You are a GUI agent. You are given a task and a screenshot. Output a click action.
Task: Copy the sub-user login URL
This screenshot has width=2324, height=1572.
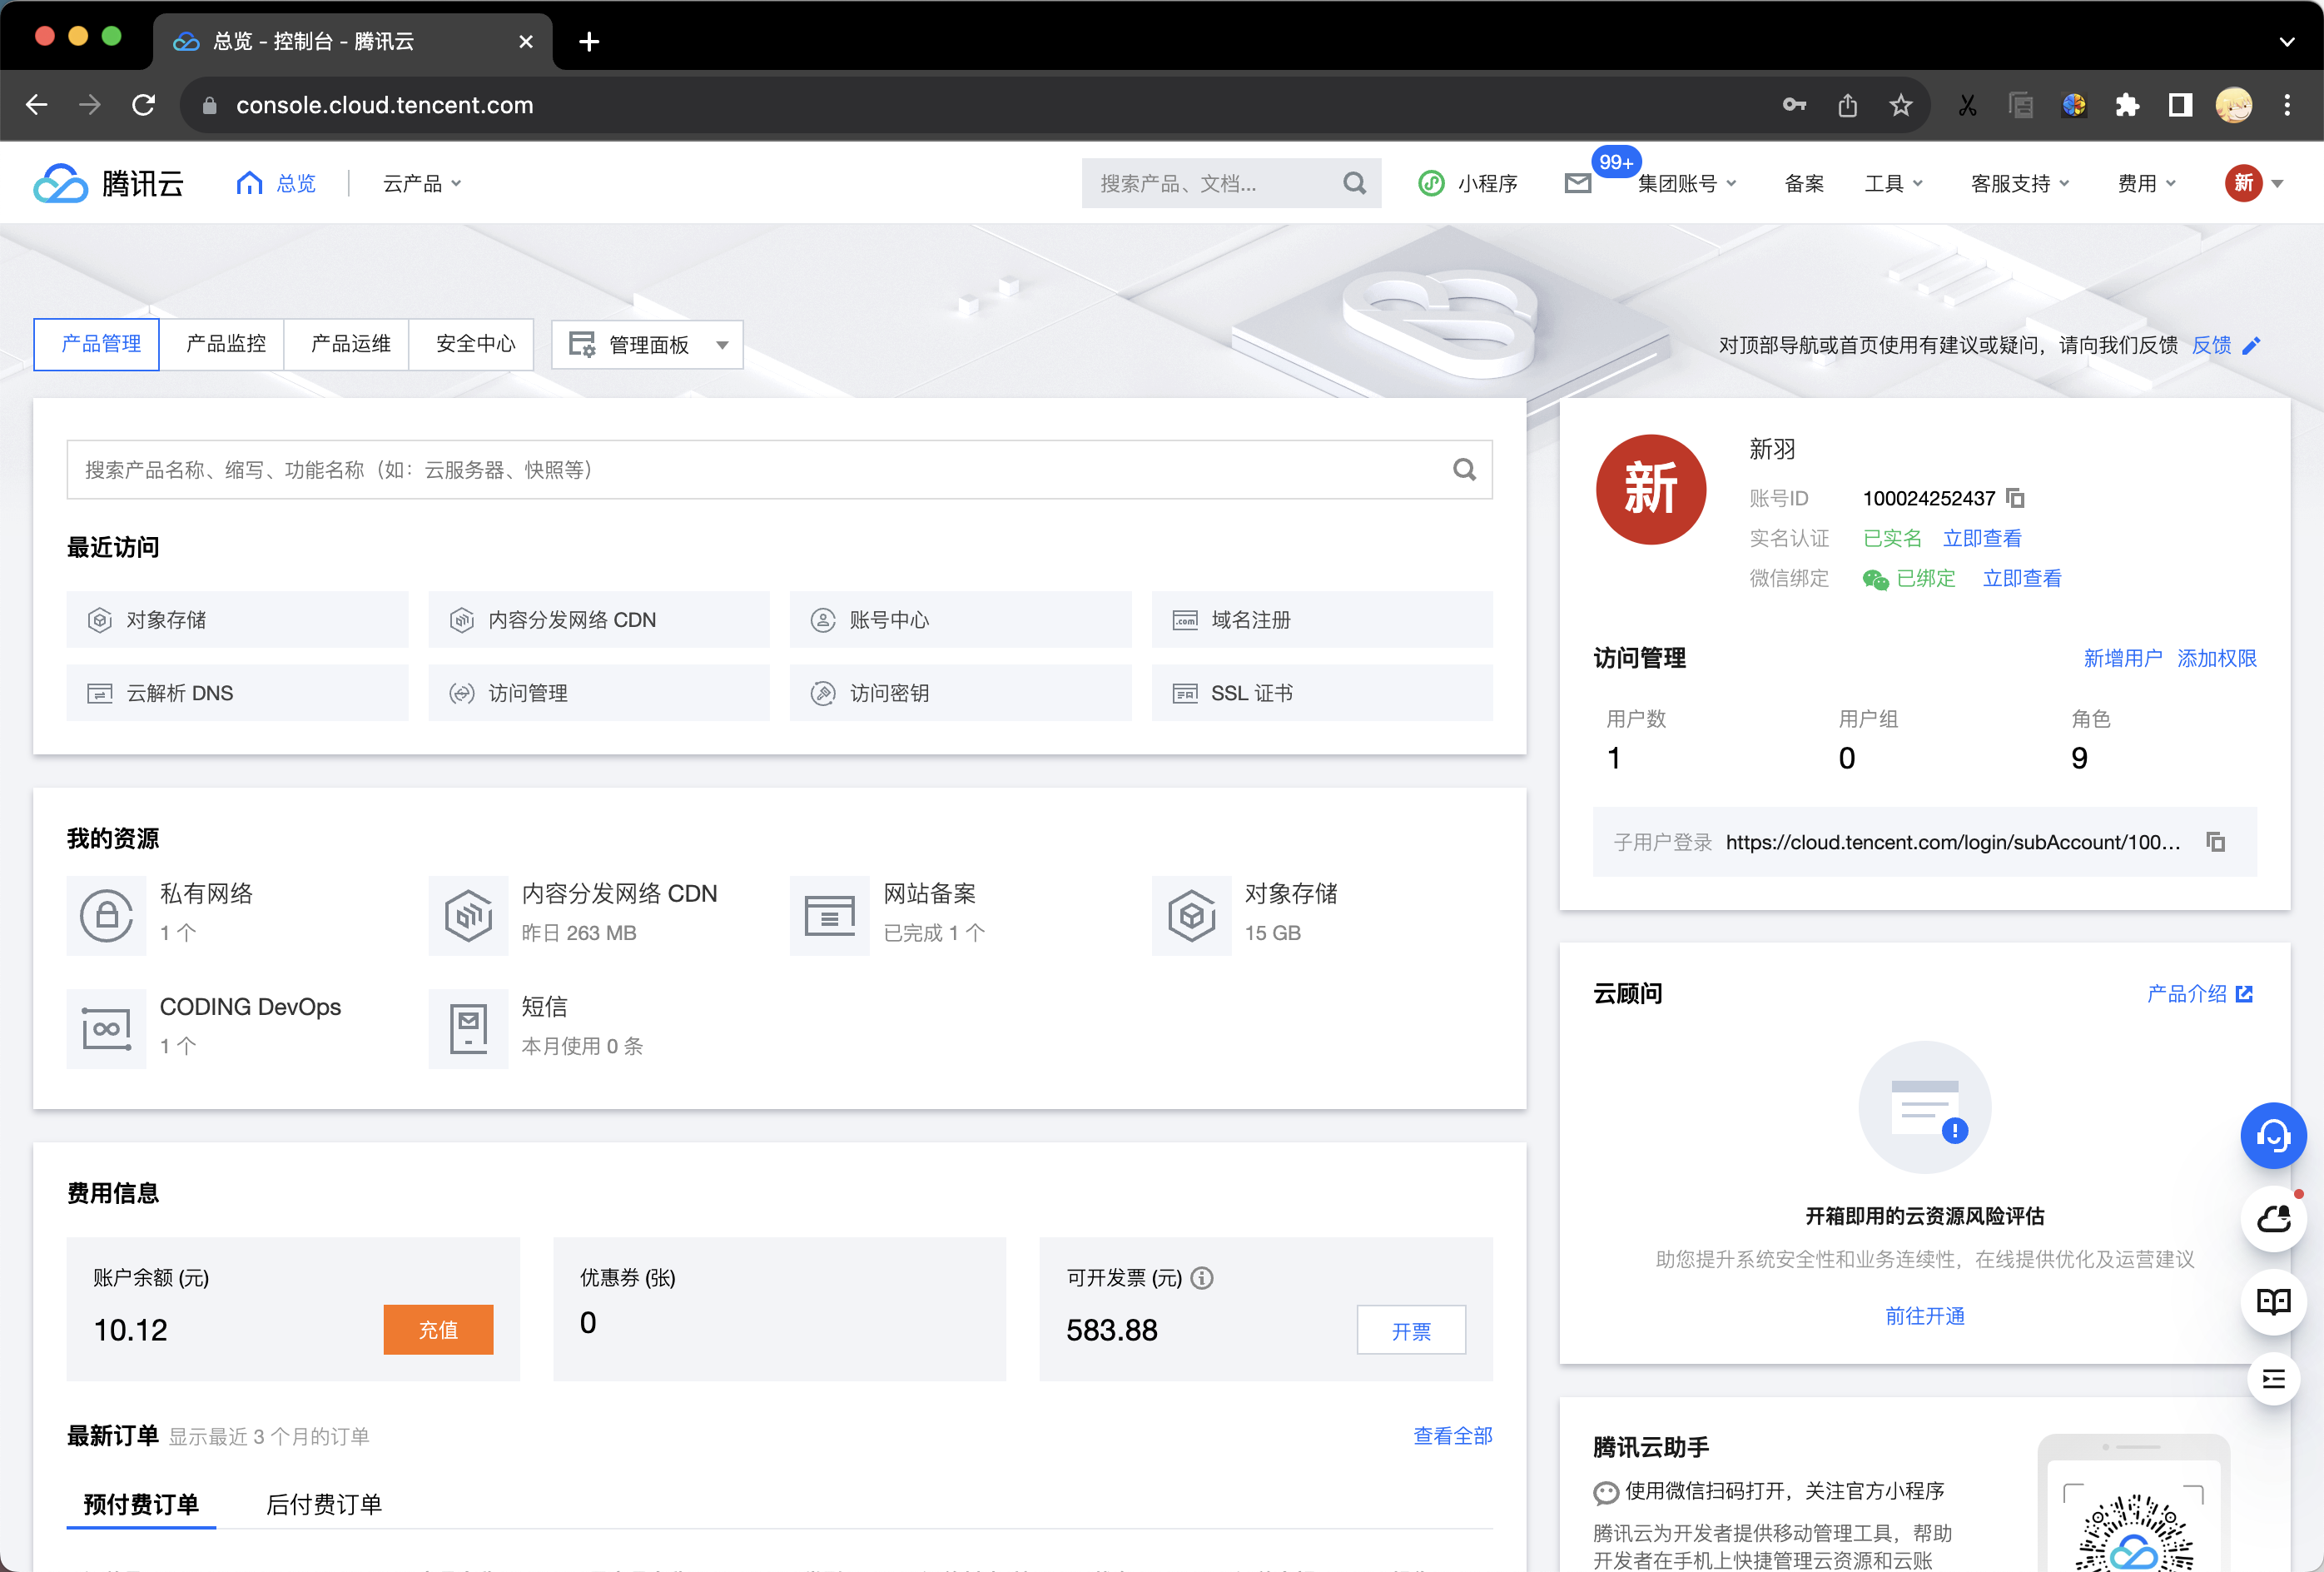click(2216, 841)
